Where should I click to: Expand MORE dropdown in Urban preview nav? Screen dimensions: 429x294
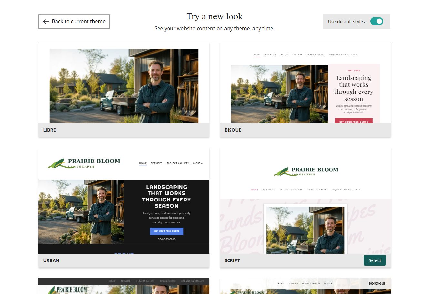pos(198,163)
